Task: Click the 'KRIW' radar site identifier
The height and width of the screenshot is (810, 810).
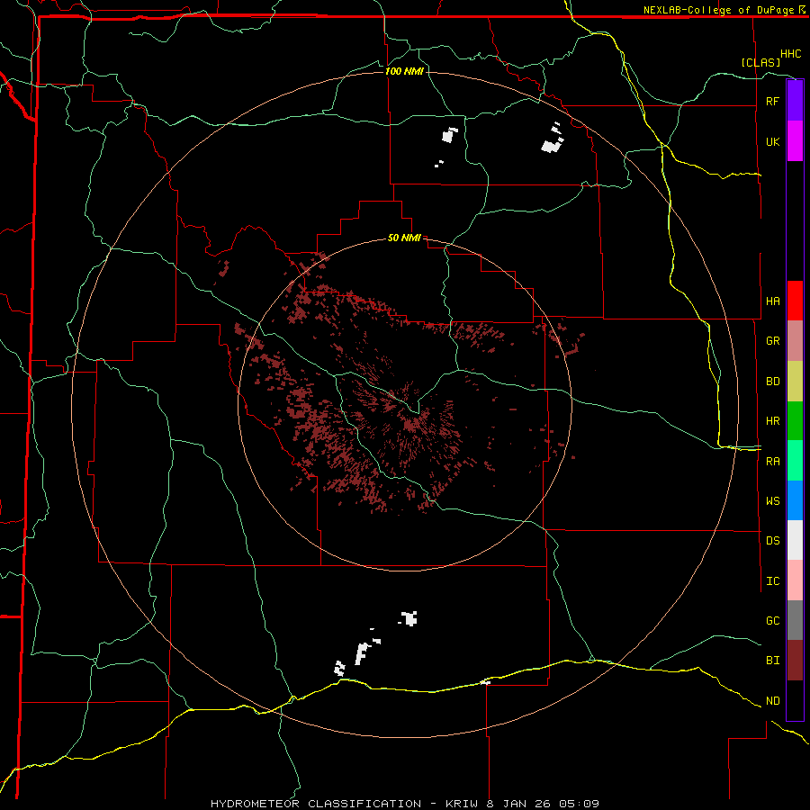Action: (x=462, y=804)
